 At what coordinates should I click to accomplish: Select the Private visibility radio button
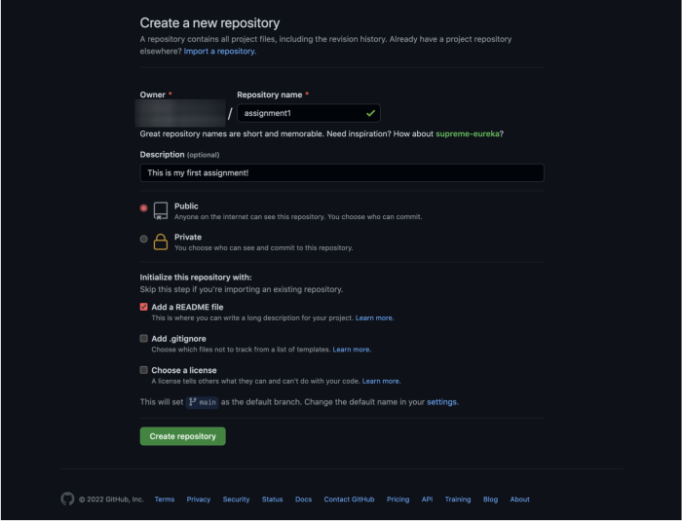point(144,239)
